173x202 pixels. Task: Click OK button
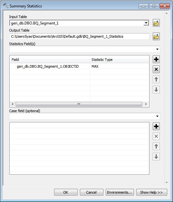(x=66, y=192)
